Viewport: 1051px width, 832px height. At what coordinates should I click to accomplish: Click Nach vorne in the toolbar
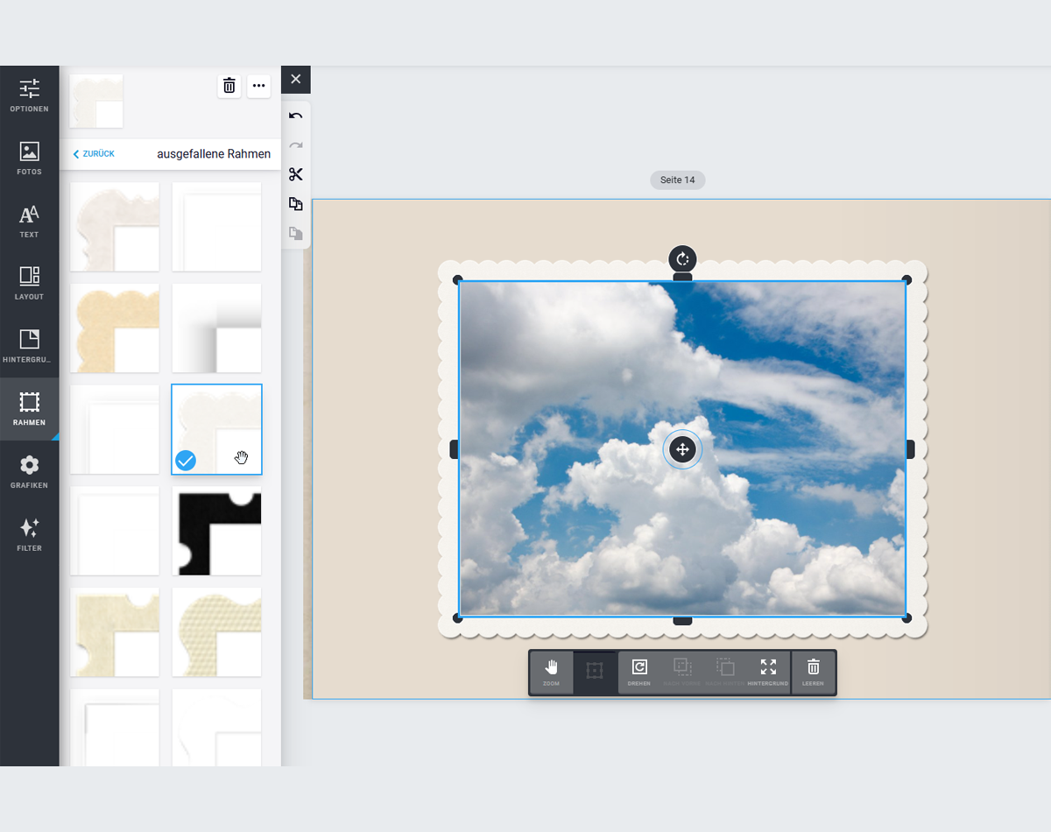(x=682, y=673)
